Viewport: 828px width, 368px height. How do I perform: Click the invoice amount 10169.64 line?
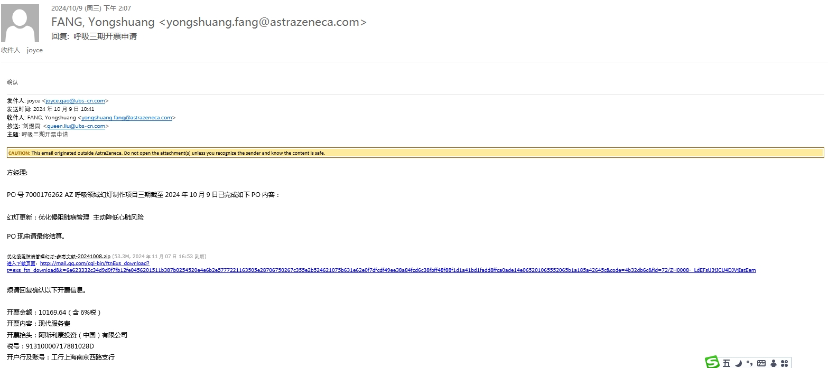click(54, 313)
